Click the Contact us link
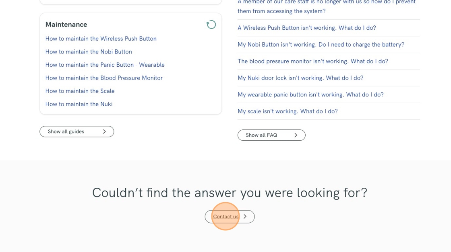The image size is (451, 252). click(225, 217)
